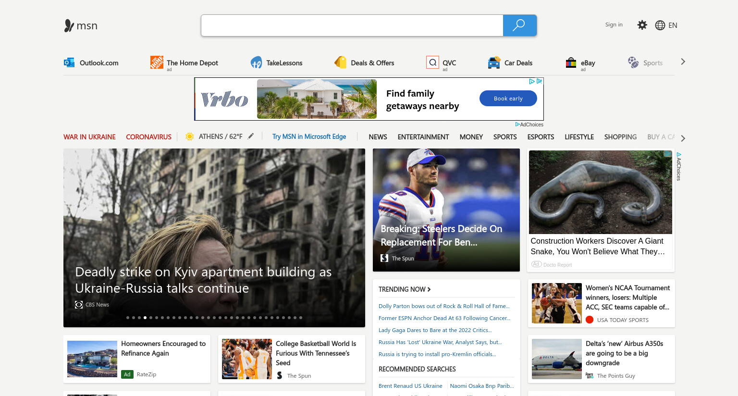Click The Spun logo on Steelers story
Viewport: 738px width, 396px height.
click(x=384, y=258)
